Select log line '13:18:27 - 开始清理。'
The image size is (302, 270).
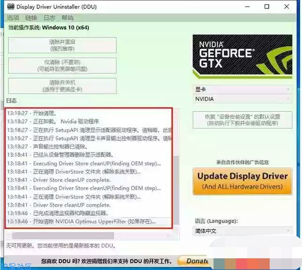pos(32,113)
